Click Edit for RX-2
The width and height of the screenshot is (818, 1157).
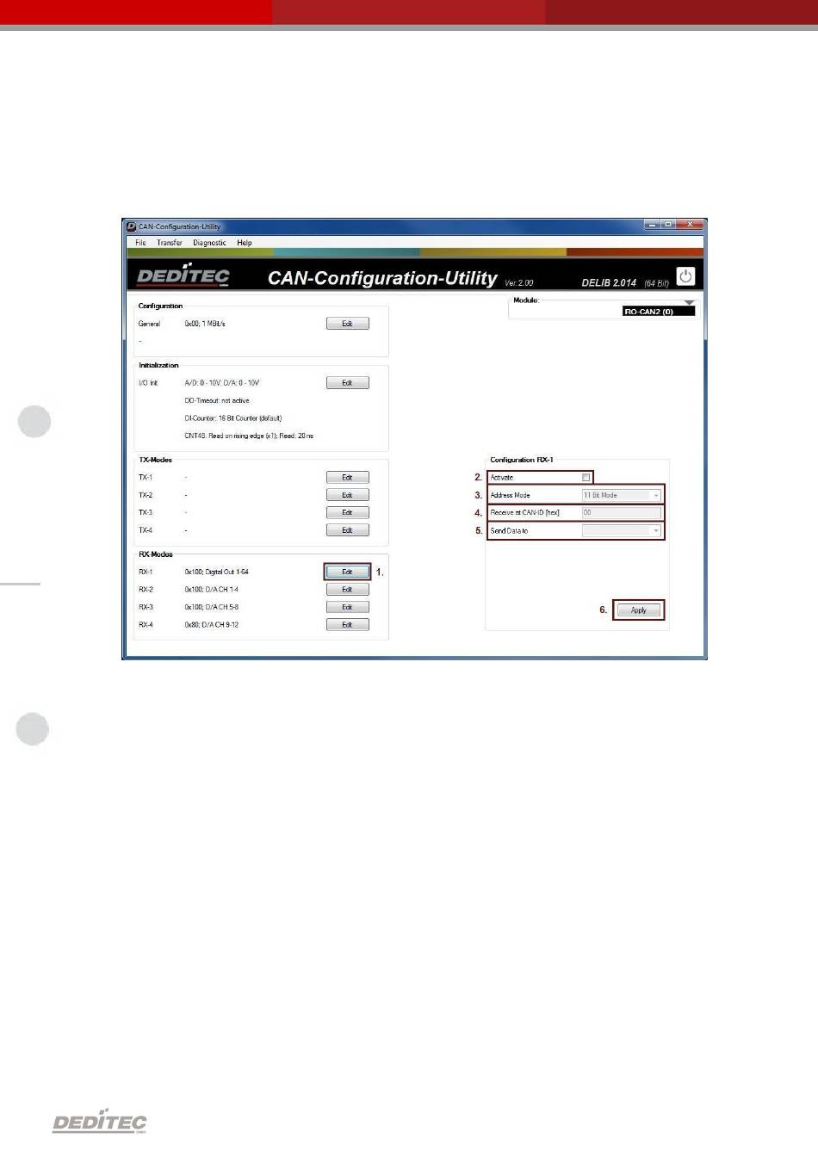tap(347, 590)
